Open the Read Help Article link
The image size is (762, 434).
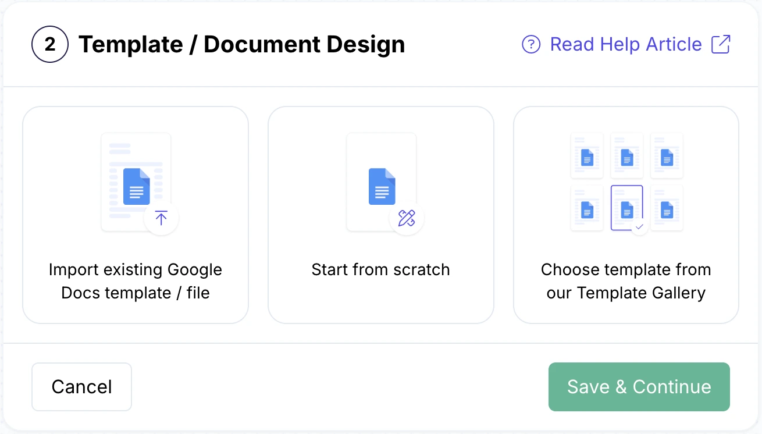625,44
